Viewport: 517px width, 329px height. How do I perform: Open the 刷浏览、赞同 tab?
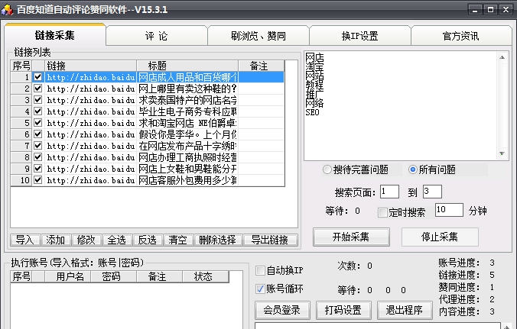coord(258,36)
